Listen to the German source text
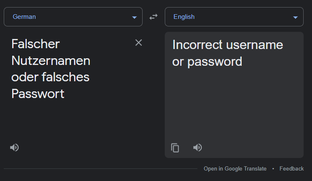312x181 pixels. (x=15, y=147)
